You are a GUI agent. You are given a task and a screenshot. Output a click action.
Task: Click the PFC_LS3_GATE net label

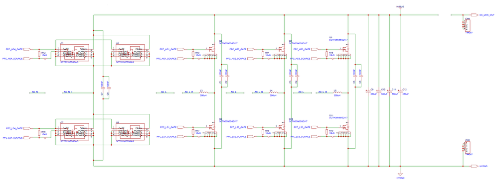[302, 127]
